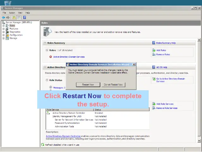Click the Remove Roles icon

[x=154, y=54]
